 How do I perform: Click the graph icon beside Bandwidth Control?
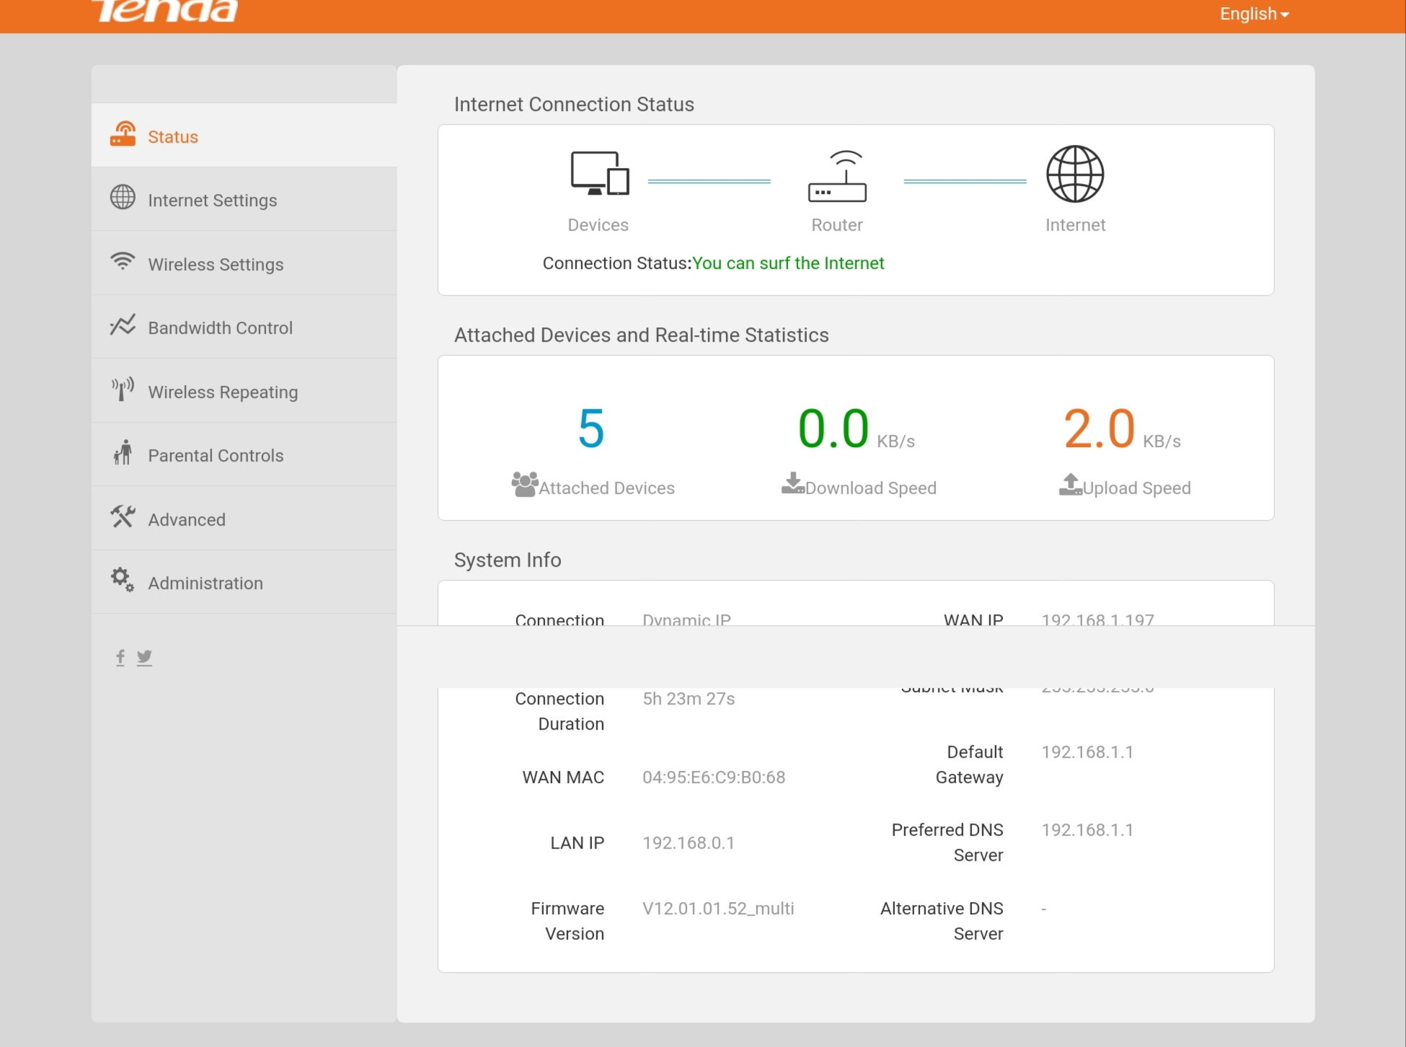click(123, 325)
